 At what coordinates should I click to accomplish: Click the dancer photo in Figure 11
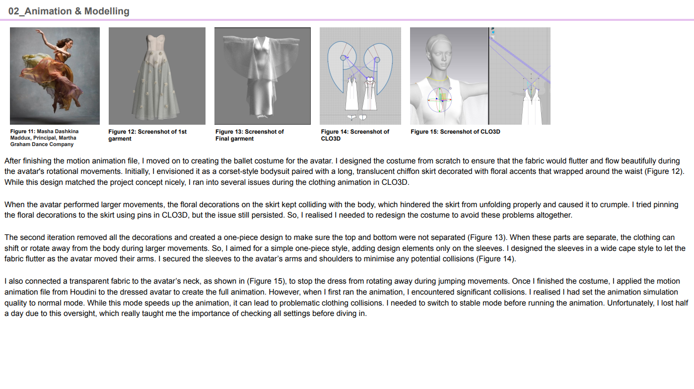[55, 76]
